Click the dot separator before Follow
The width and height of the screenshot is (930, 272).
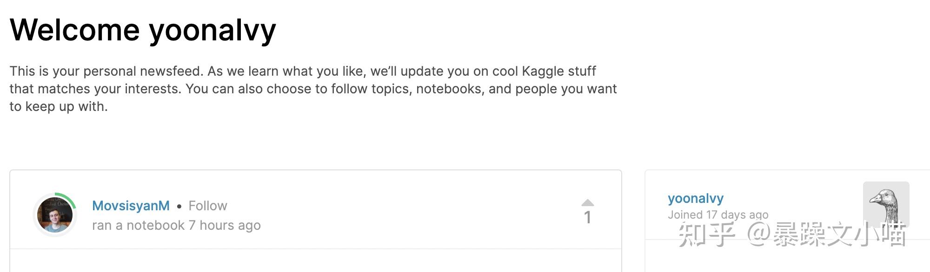click(x=179, y=206)
